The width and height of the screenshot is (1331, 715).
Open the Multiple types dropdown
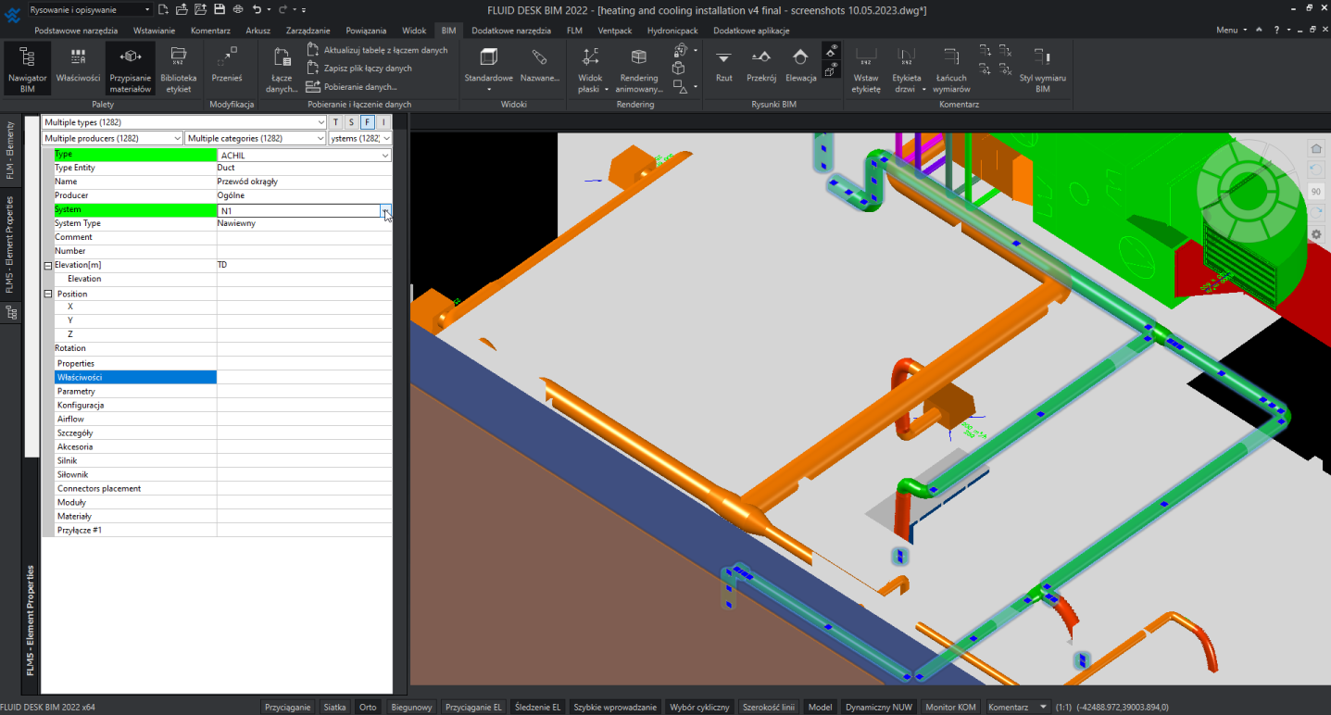coord(320,122)
